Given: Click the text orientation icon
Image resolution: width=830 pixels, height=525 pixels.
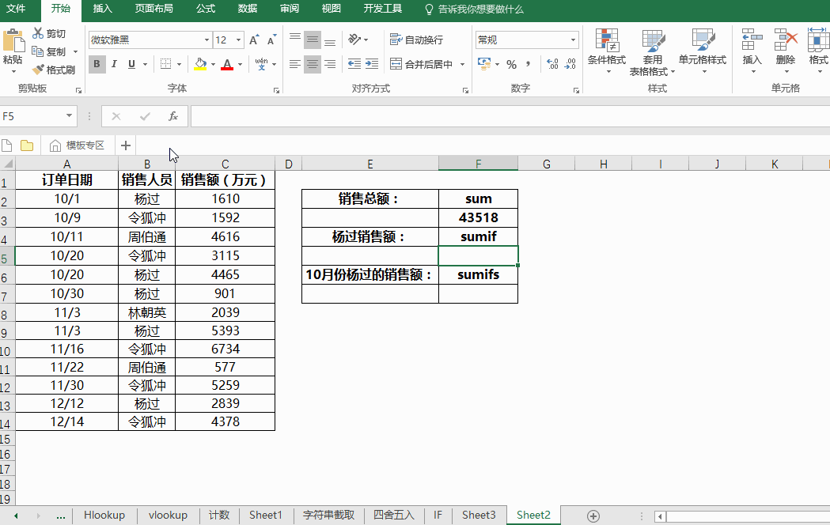Looking at the screenshot, I should [x=354, y=40].
